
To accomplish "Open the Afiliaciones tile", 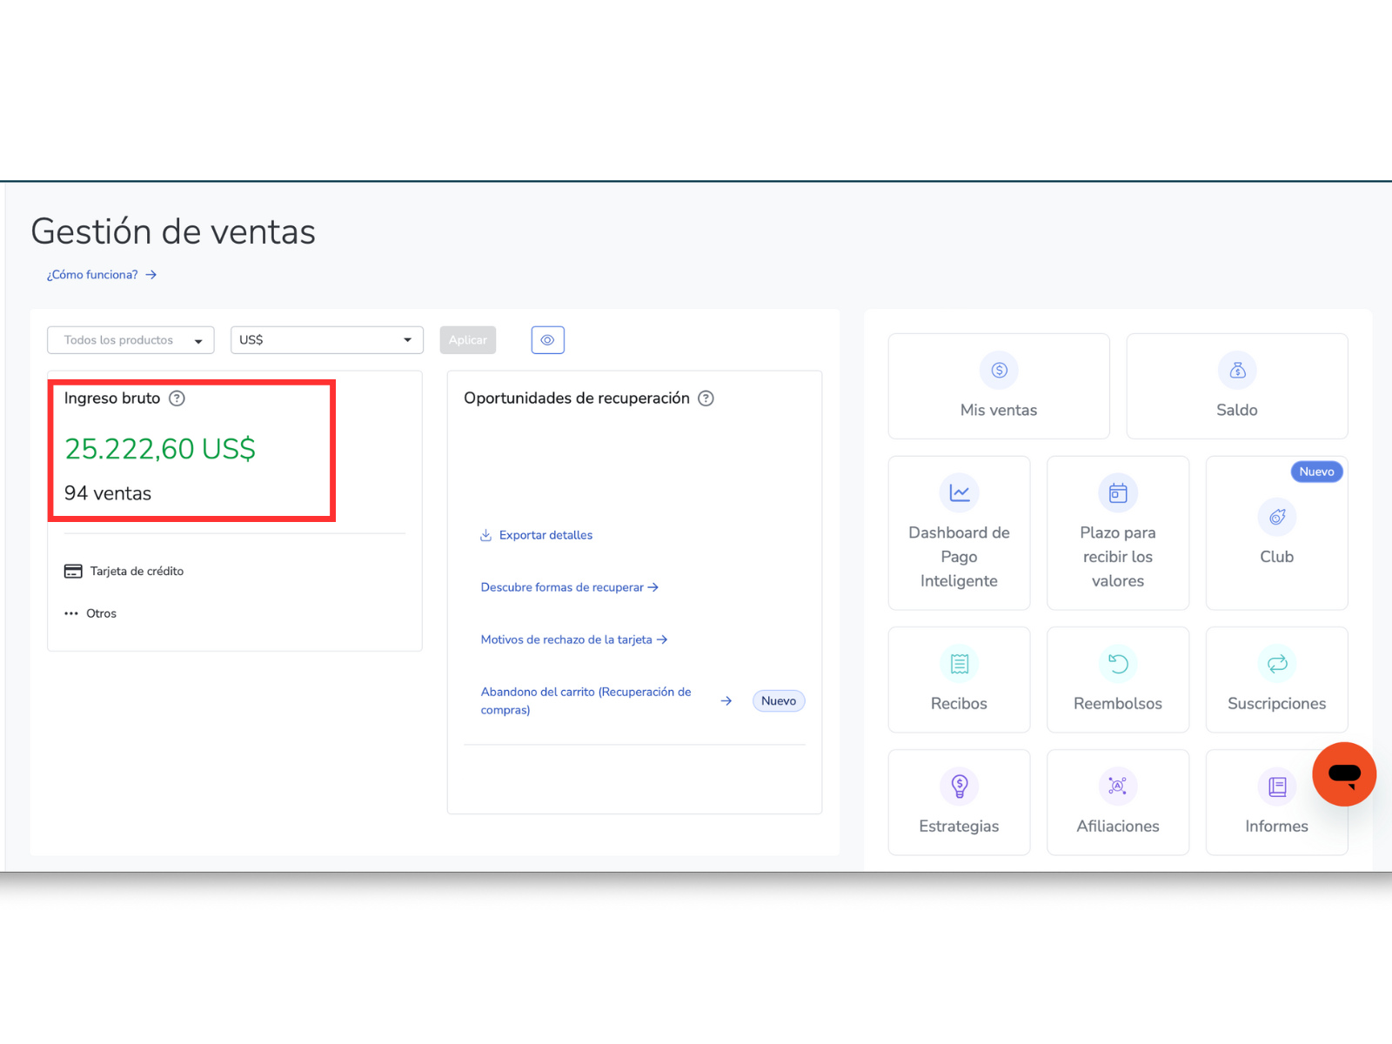I will coord(1117,802).
